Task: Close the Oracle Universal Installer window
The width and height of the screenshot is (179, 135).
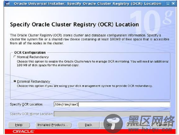Action: point(173,4)
